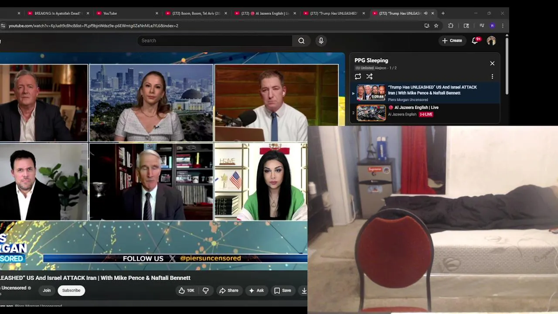558x314 pixels.
Task: Open Chrome extensions puzzle icon
Action: point(451,26)
